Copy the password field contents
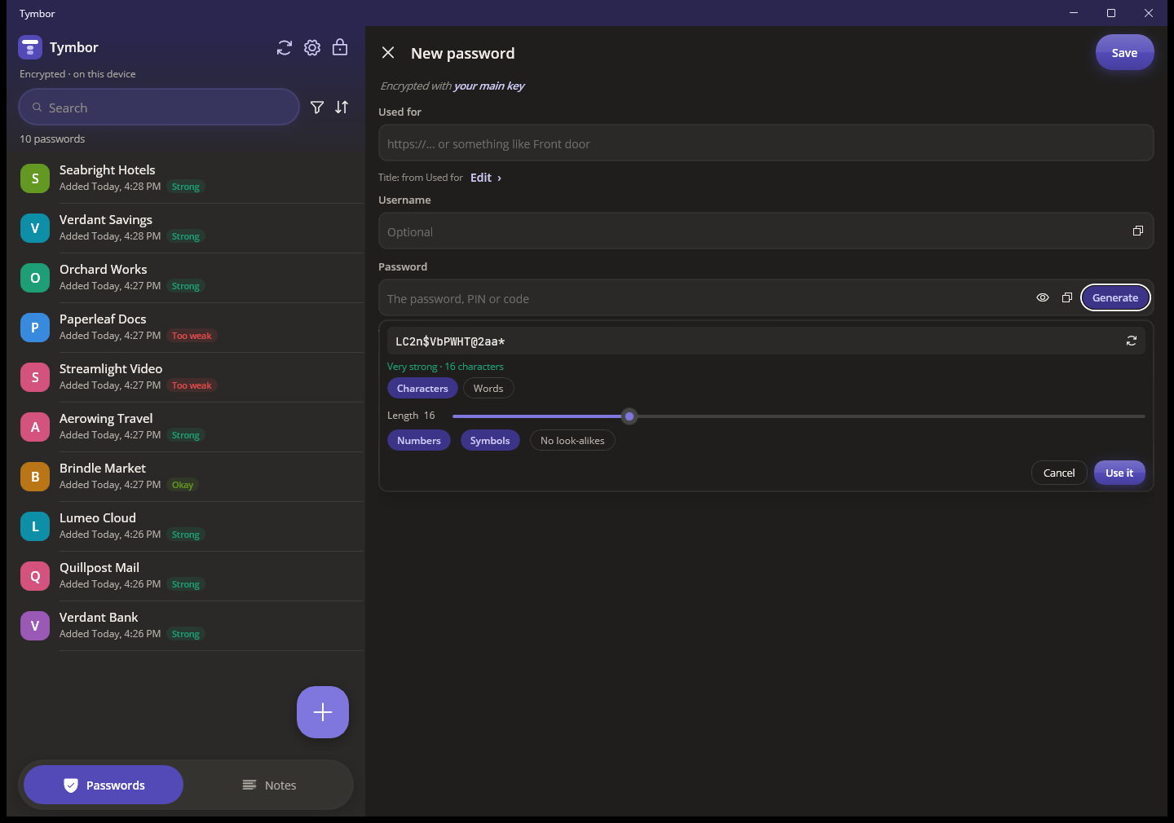This screenshot has width=1174, height=823. point(1066,298)
